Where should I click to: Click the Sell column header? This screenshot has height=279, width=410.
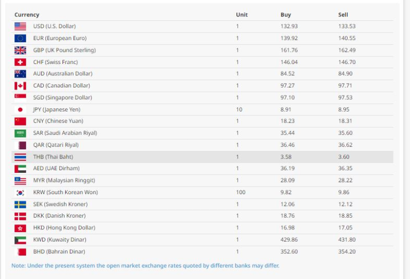point(343,15)
